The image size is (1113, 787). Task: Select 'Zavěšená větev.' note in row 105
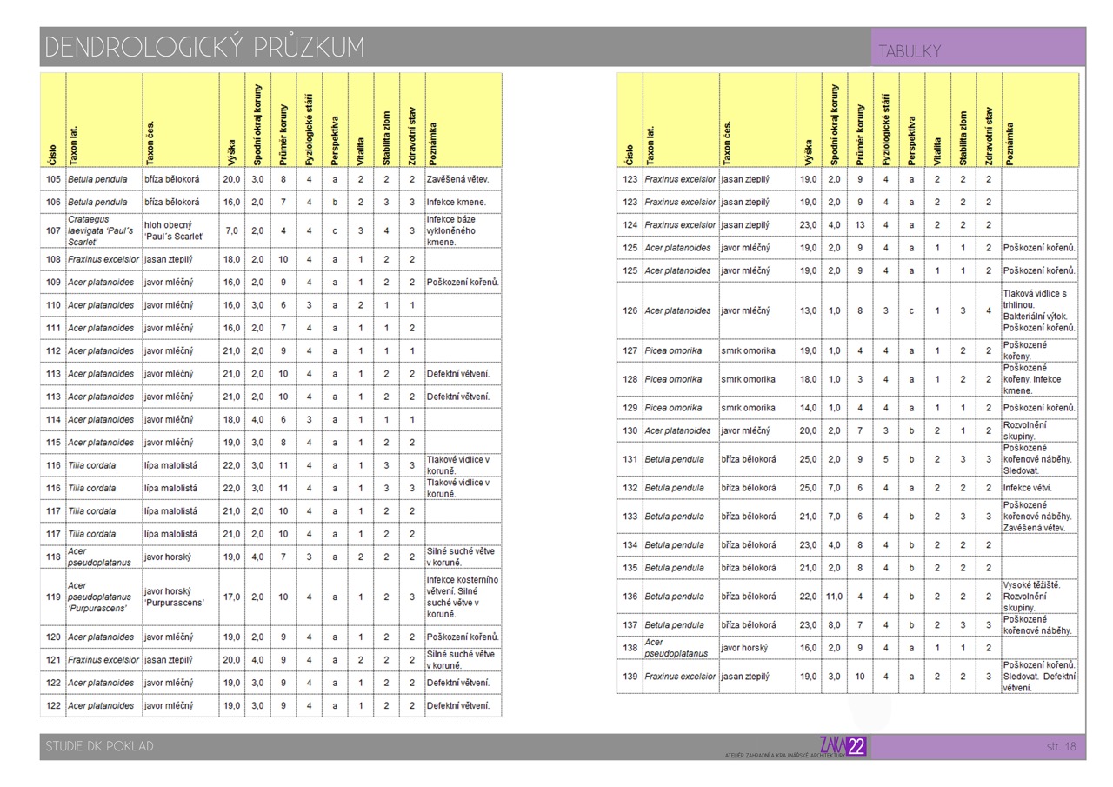[x=458, y=179]
